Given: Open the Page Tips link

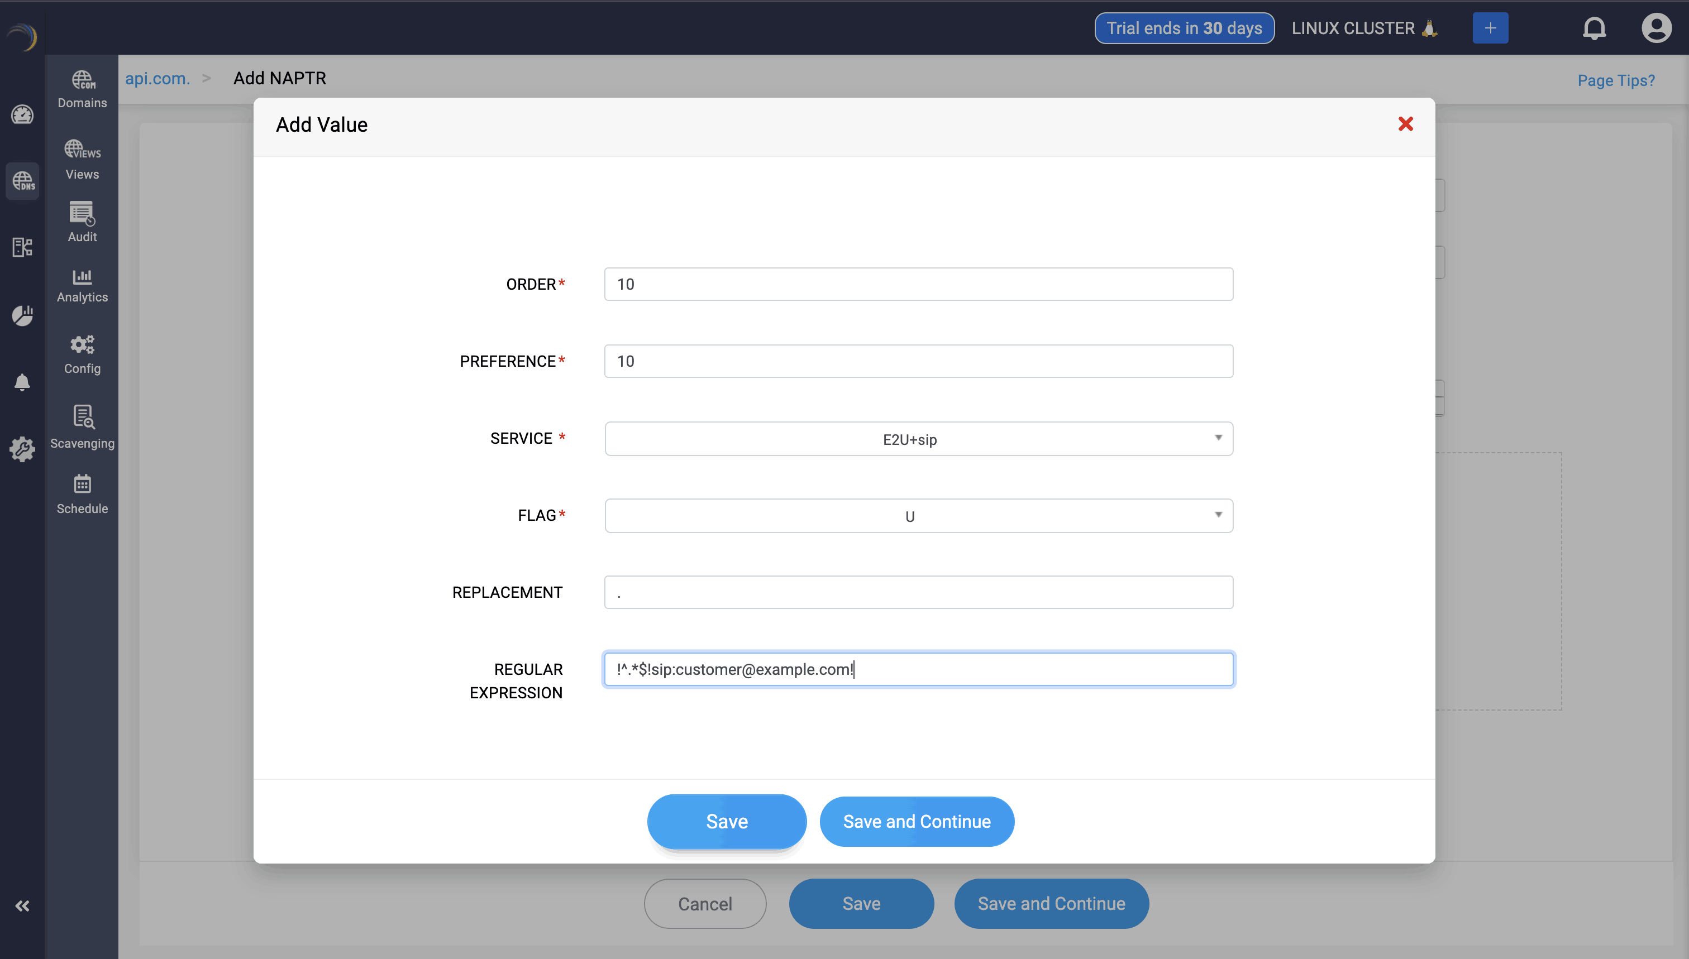Looking at the screenshot, I should pyautogui.click(x=1615, y=80).
